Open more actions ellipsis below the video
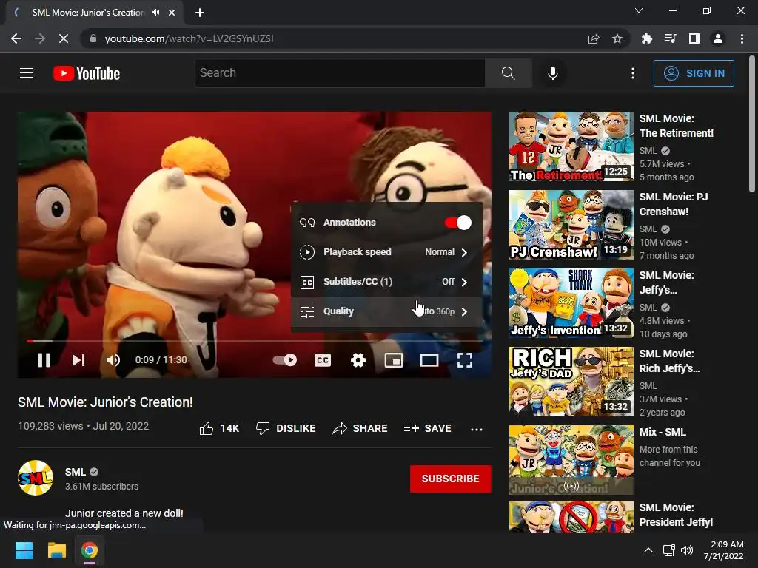758x568 pixels. pyautogui.click(x=477, y=429)
